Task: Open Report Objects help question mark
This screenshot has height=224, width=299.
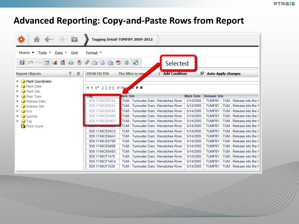Action: tap(70, 74)
